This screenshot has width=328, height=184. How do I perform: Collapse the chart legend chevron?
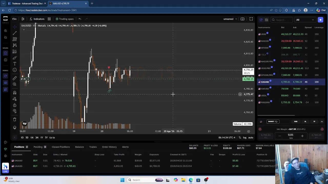coord(24,30)
